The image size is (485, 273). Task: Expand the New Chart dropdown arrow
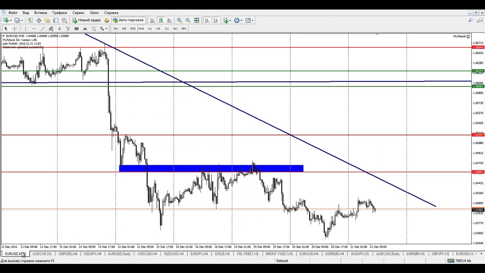[11, 20]
